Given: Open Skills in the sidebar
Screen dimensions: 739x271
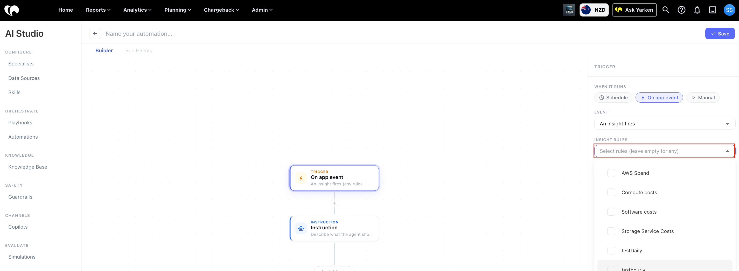Looking at the screenshot, I should pyautogui.click(x=14, y=92).
